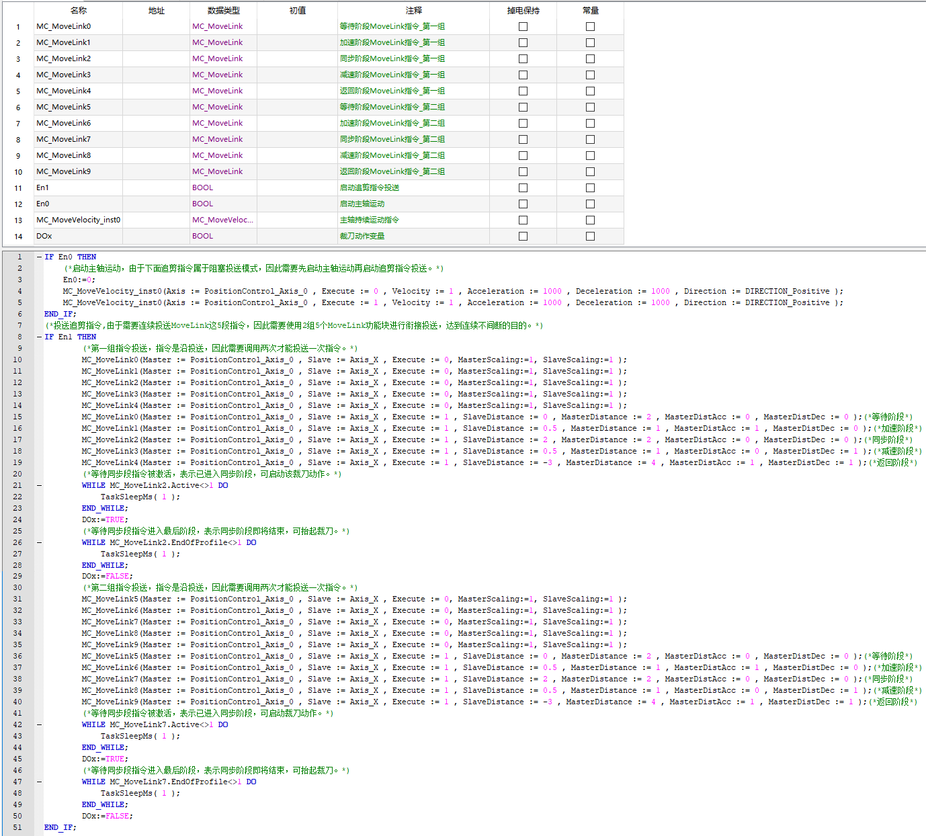Check 掉电保持 for variable En1
Screen dimensions: 926x836
click(x=523, y=188)
